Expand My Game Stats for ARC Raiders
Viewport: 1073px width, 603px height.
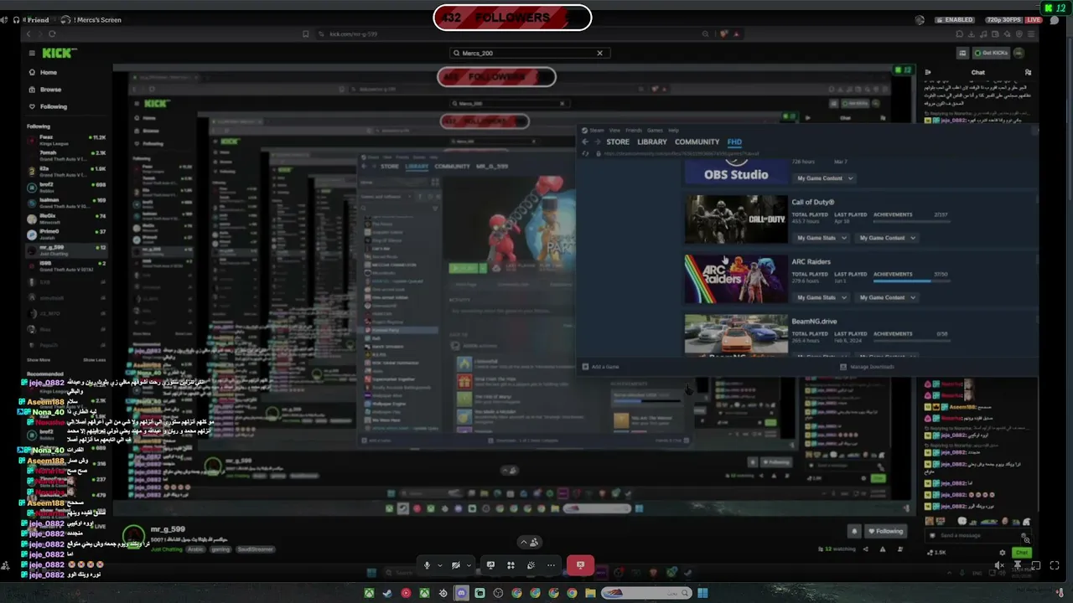[x=820, y=297]
